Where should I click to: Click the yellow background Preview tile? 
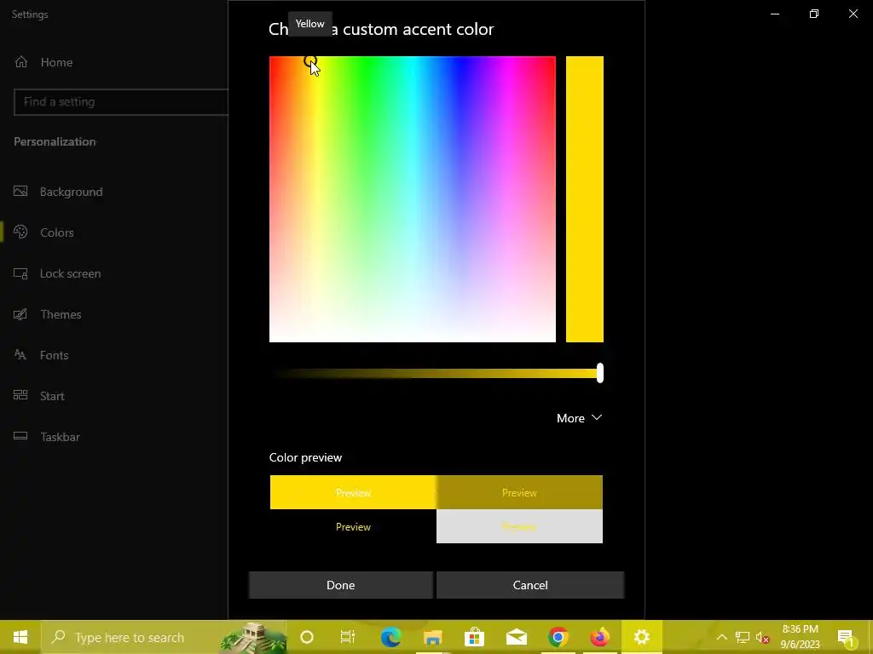click(x=353, y=492)
